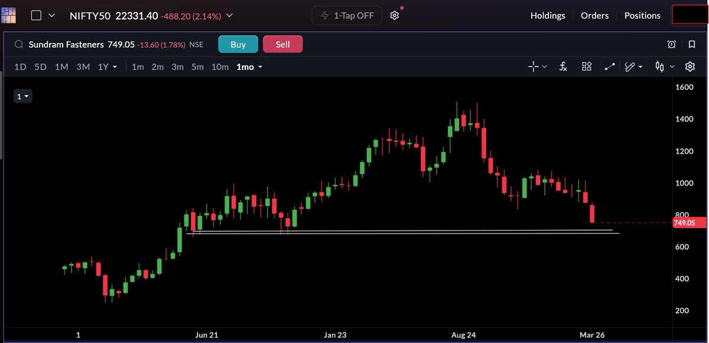Open chart templates grid icon

pyautogui.click(x=587, y=67)
